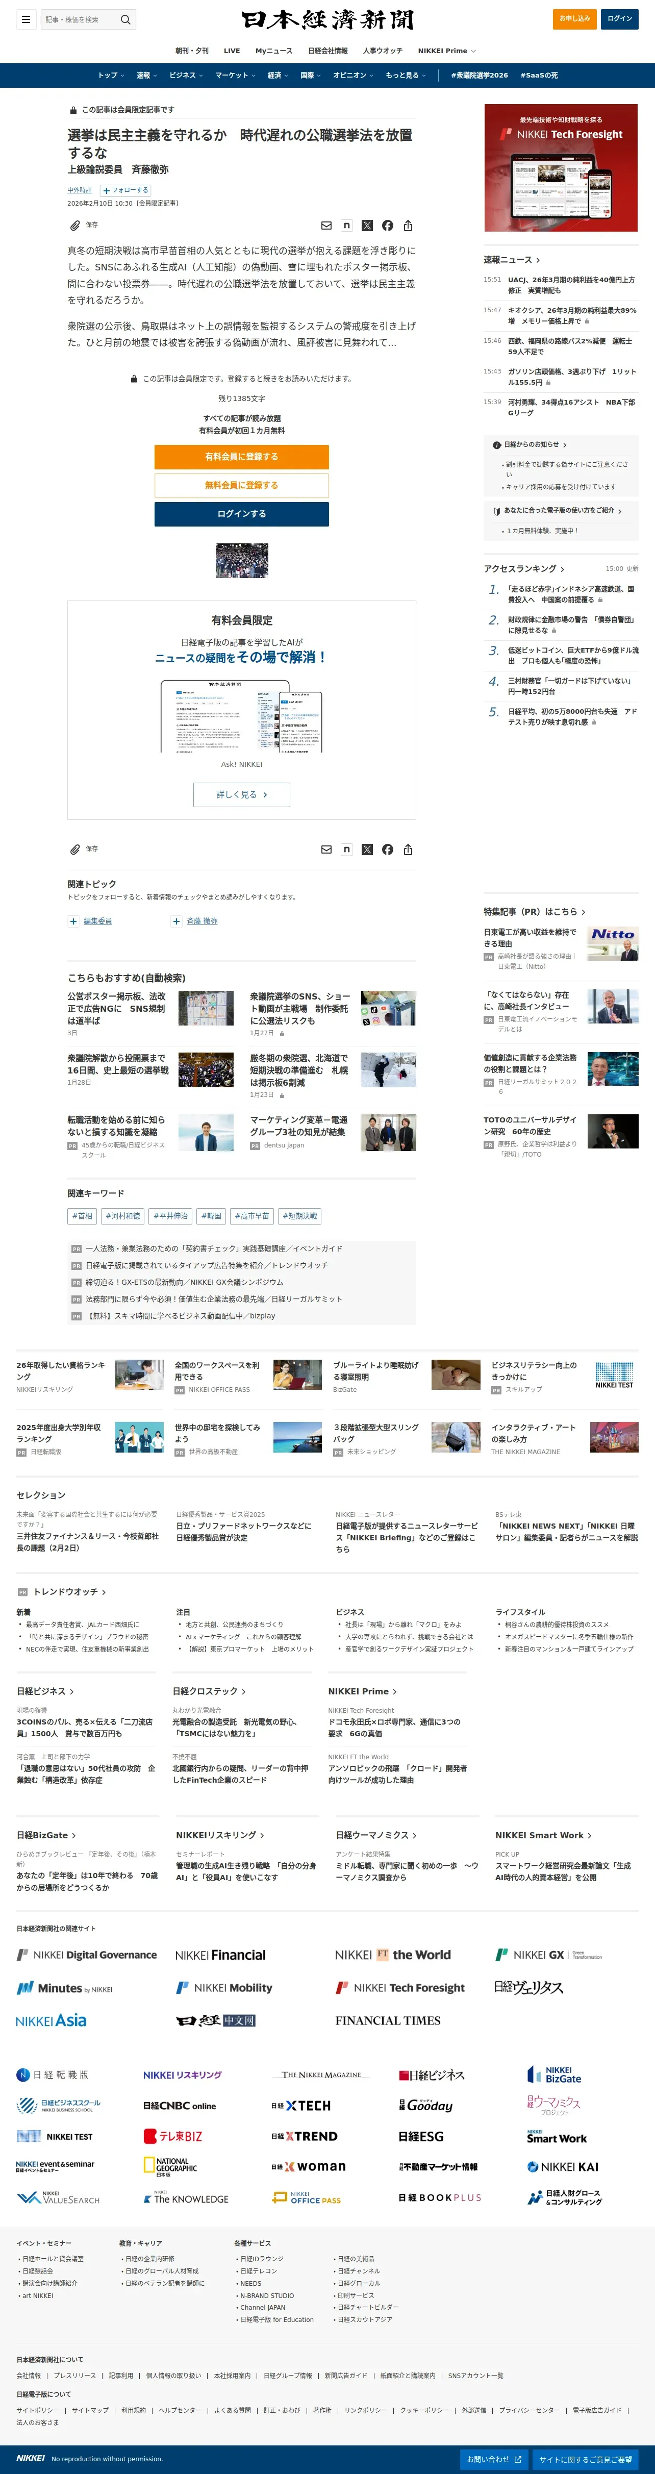Image resolution: width=655 pixels, height=2474 pixels.
Task: Click the 日本経済新聞 masthead logo
Action: coord(327,20)
